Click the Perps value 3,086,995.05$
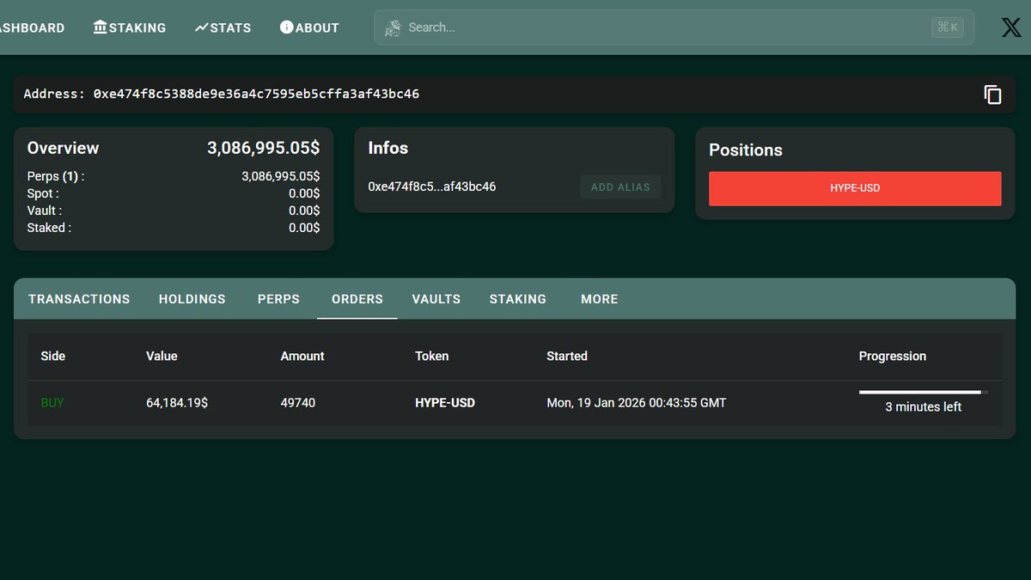The height and width of the screenshot is (580, 1031). [281, 176]
